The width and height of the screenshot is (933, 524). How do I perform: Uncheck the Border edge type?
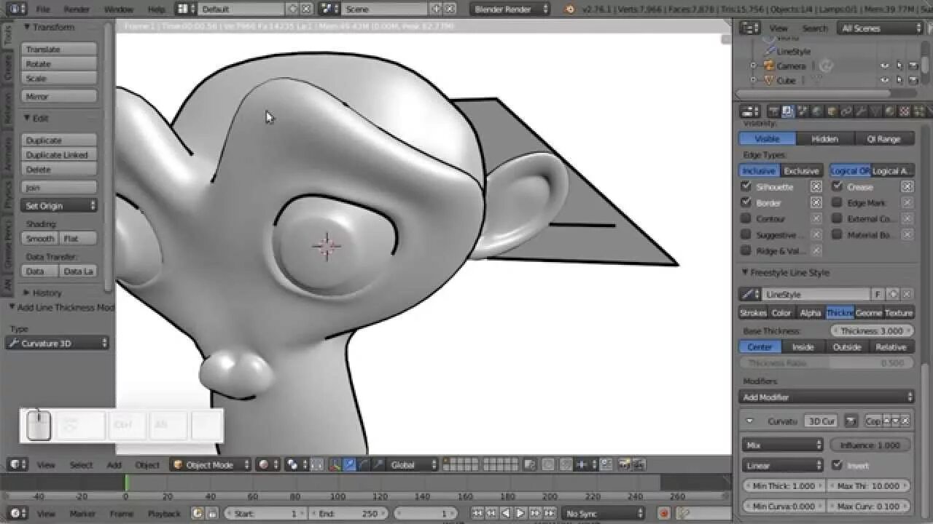pyautogui.click(x=746, y=203)
